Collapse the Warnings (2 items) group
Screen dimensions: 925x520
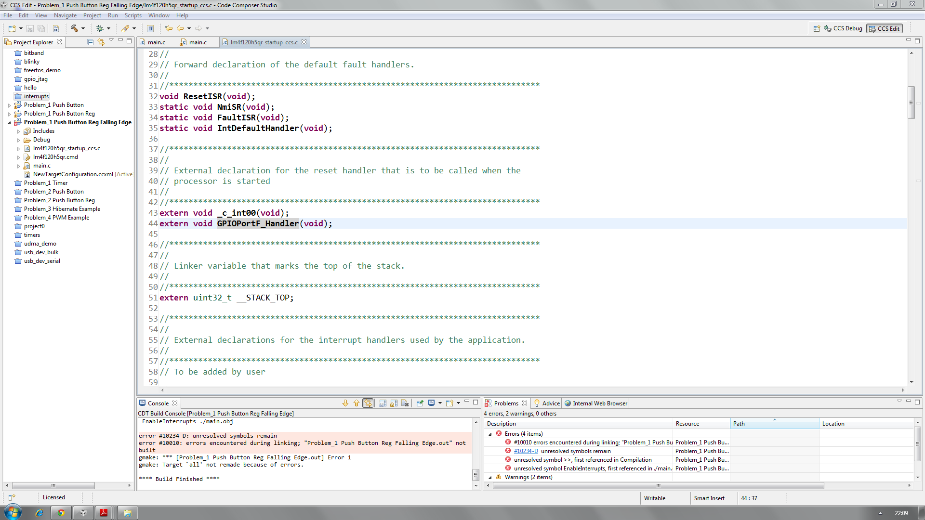coord(490,477)
